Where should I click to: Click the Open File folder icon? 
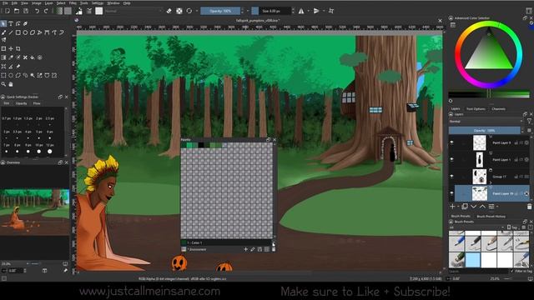click(x=17, y=11)
